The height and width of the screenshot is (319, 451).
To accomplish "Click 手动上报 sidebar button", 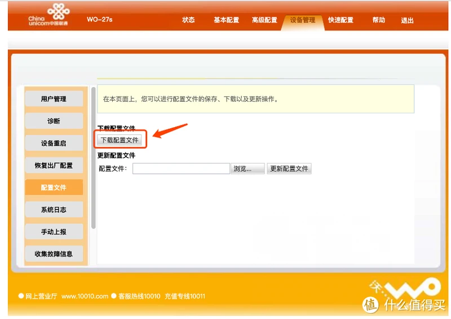I will tap(54, 232).
